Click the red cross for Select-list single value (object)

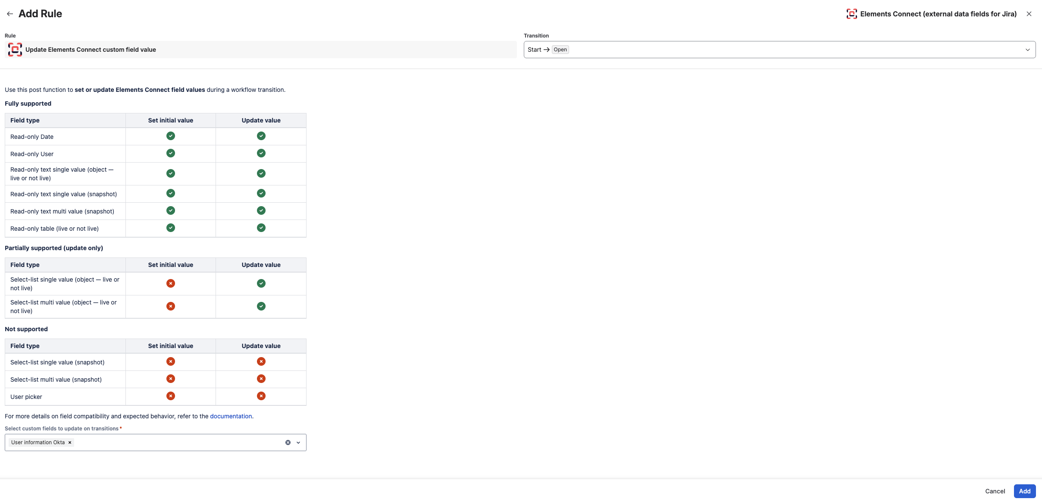(x=171, y=283)
